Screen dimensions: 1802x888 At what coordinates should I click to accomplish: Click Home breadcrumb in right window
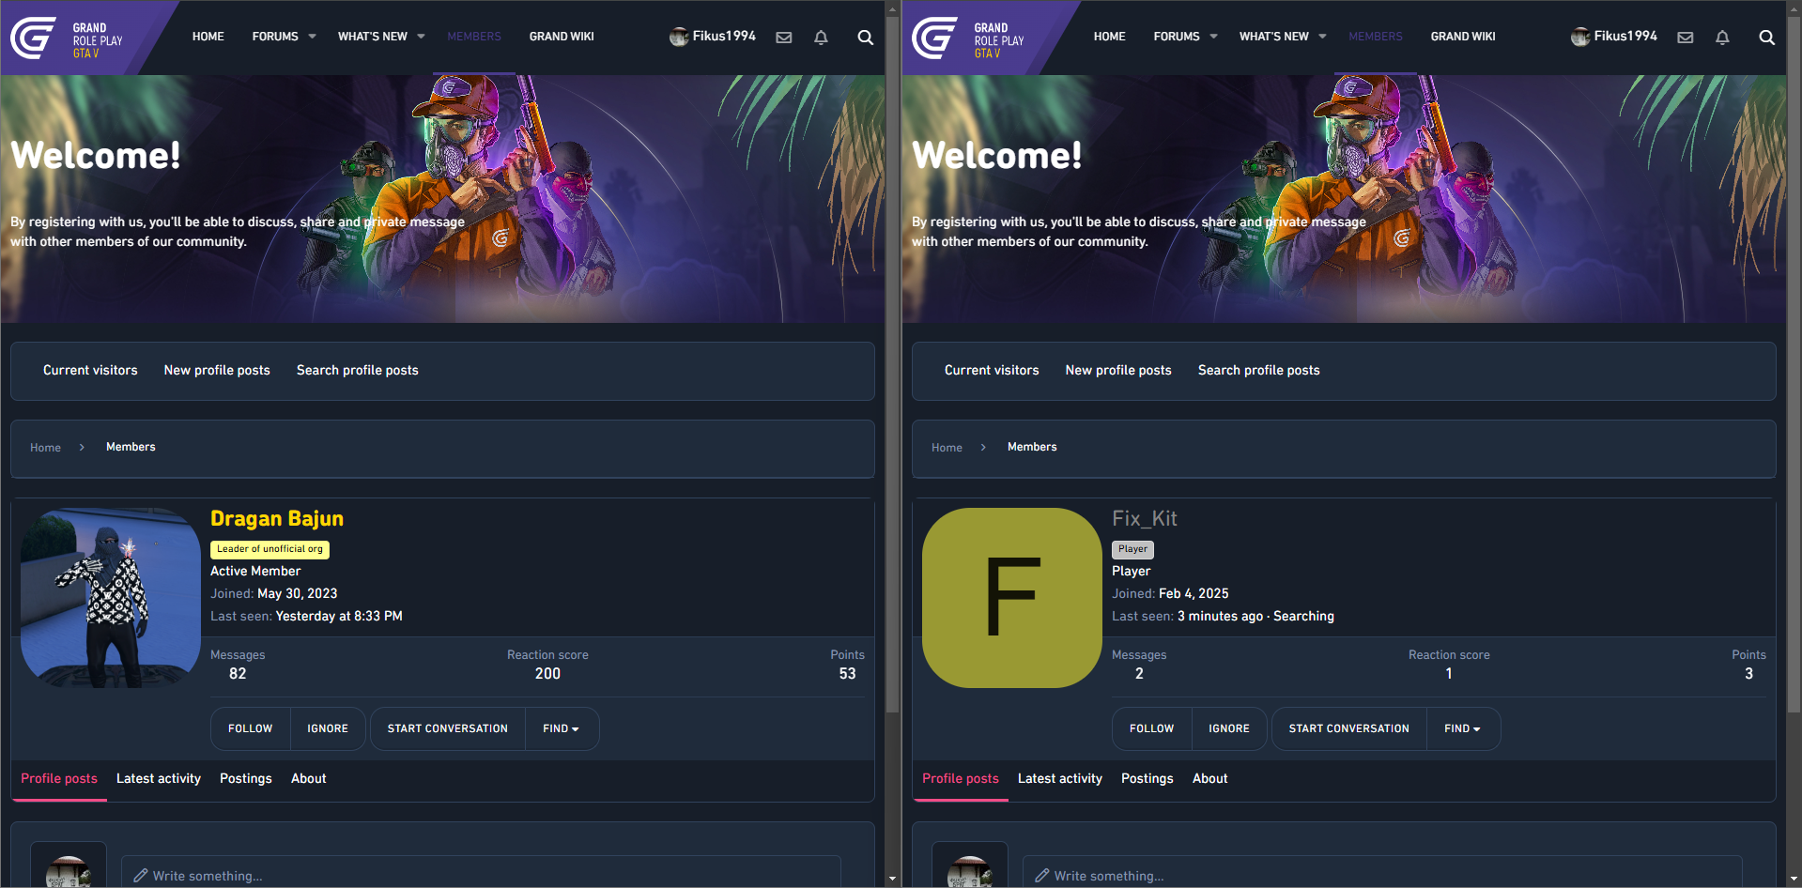pos(947,448)
